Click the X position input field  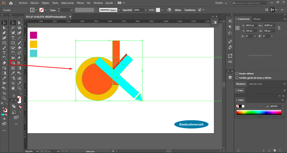pyautogui.click(x=251, y=26)
